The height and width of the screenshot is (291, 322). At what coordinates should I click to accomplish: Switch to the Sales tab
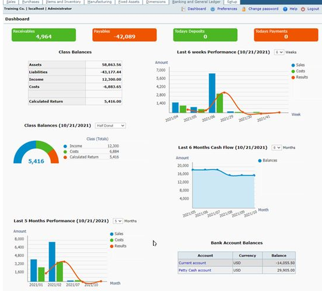click(x=11, y=2)
